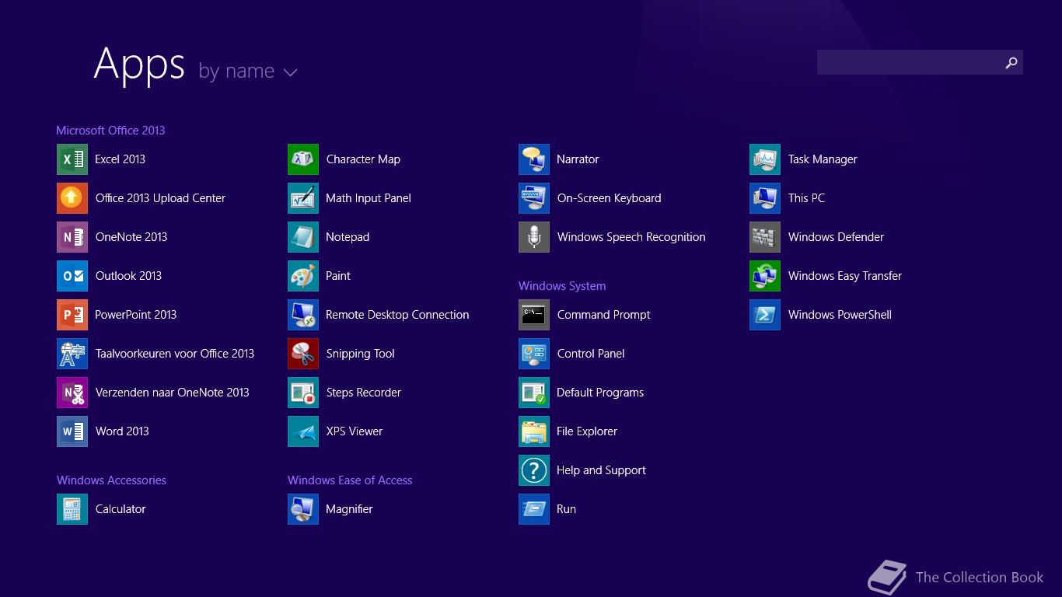Open the Command Prompt icon
The image size is (1062, 597).
pyautogui.click(x=534, y=315)
